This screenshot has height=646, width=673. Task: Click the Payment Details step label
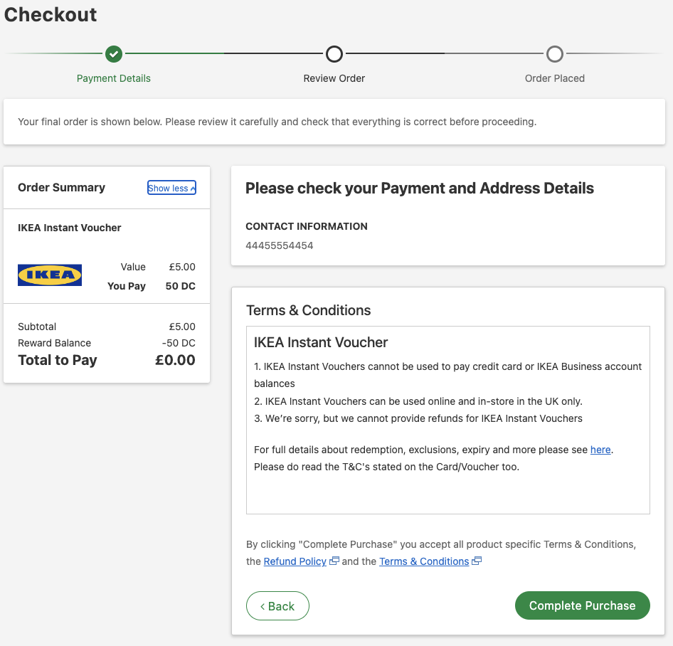click(113, 78)
